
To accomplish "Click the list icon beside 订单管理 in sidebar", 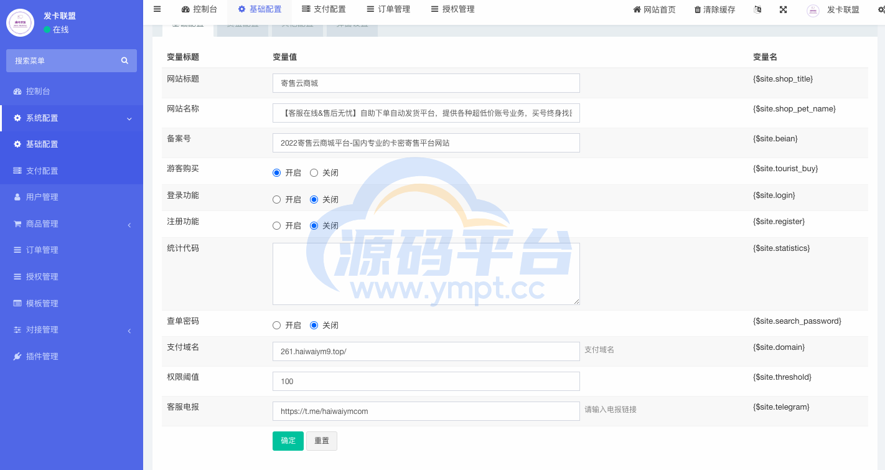I will pyautogui.click(x=17, y=250).
